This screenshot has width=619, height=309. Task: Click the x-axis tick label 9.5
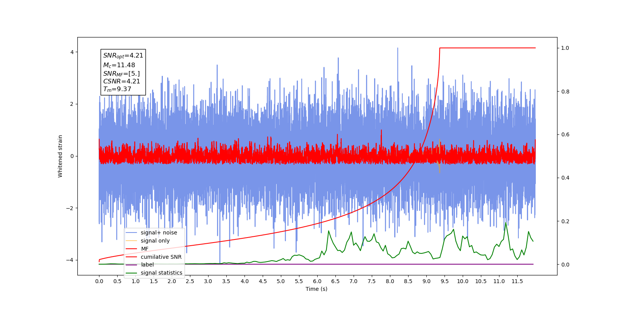[x=445, y=281]
